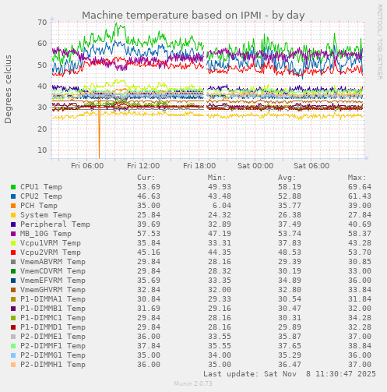Click the CPU1 Temp max value 69.64
Image resolution: width=387 pixels, height=392 pixels.
pyautogui.click(x=360, y=187)
